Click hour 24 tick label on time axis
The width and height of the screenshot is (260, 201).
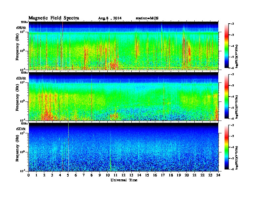click(218, 175)
